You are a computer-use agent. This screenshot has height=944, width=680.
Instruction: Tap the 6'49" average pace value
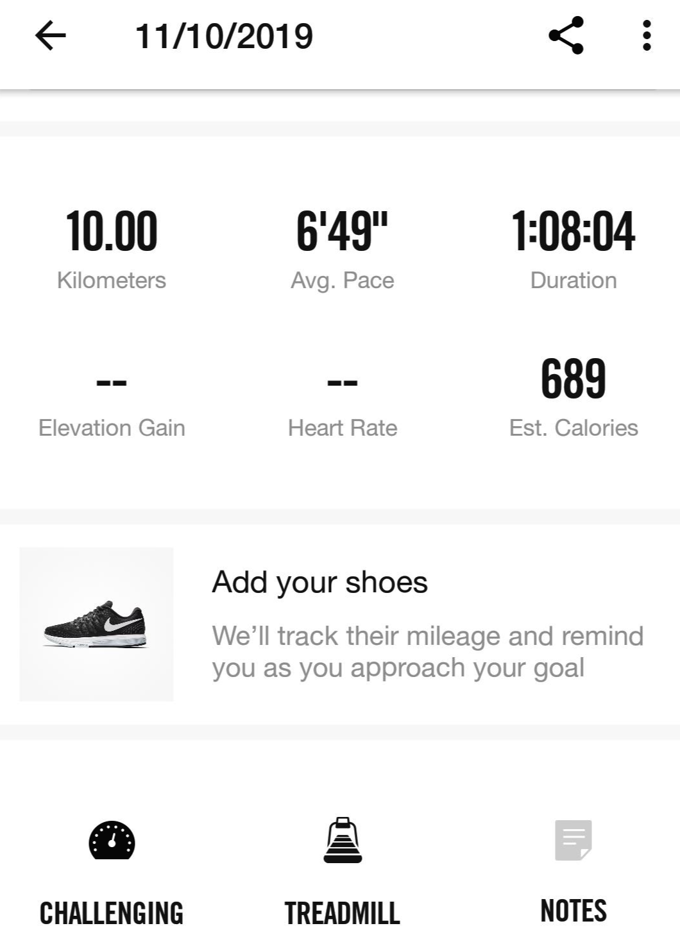coord(342,232)
